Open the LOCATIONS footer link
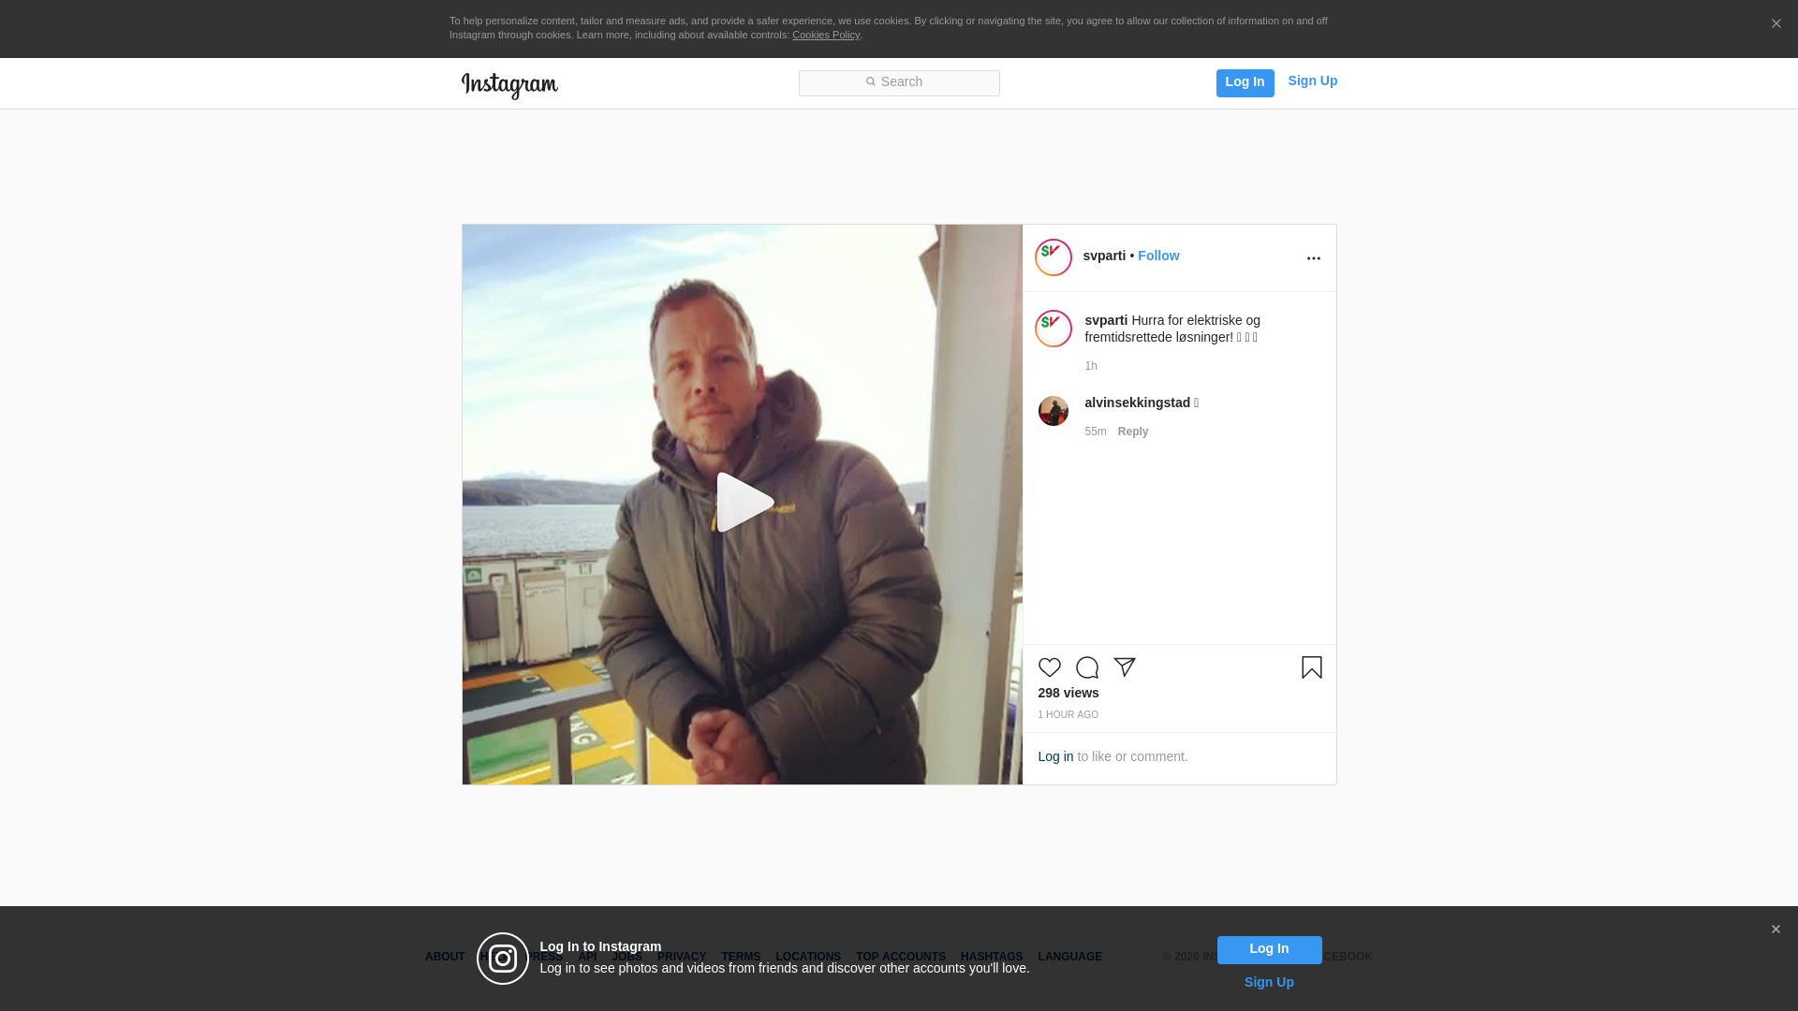The width and height of the screenshot is (1798, 1011). click(808, 957)
